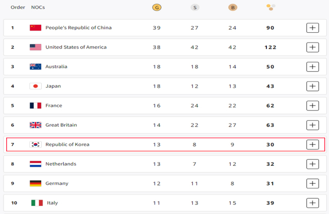Click France's total of 62 medals
The height and width of the screenshot is (214, 329).
coord(270,106)
